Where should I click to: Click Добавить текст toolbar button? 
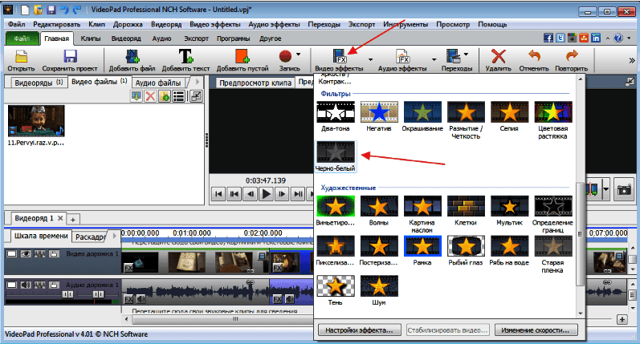[185, 60]
